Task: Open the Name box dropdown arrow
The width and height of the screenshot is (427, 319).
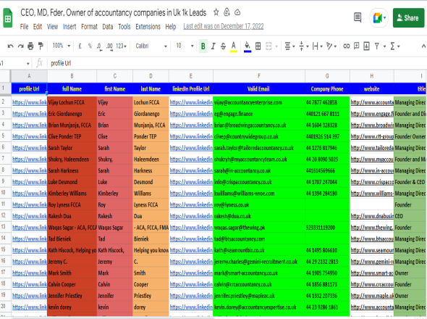Action: click(28, 64)
